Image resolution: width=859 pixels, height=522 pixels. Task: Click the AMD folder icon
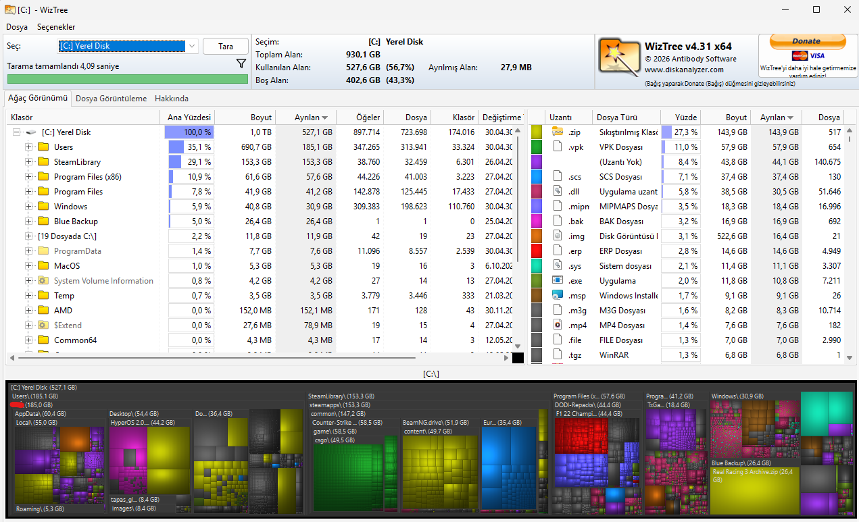(43, 311)
